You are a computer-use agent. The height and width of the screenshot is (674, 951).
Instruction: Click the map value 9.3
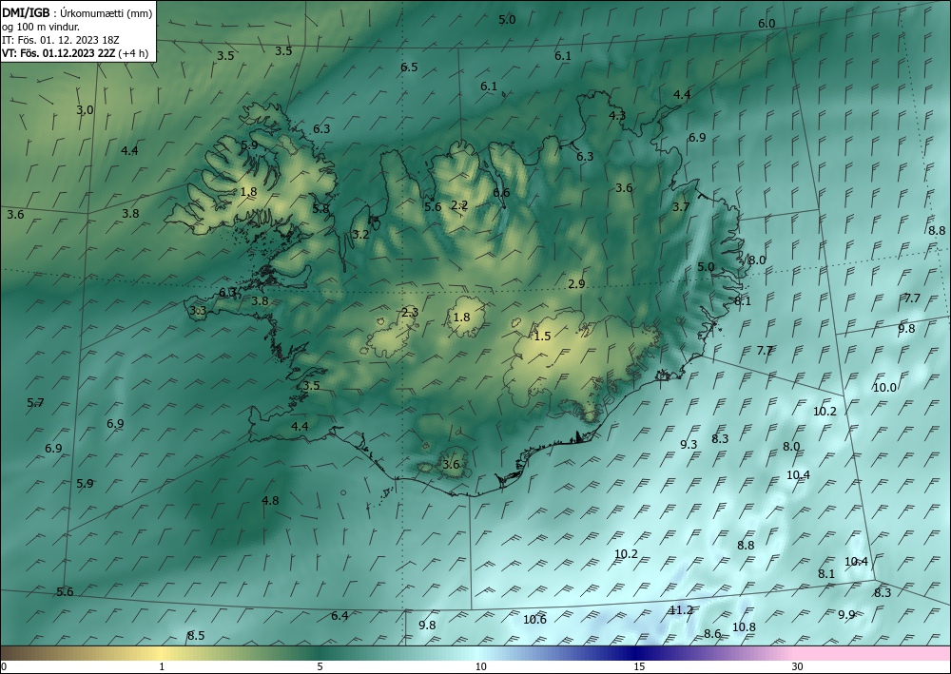[x=689, y=445]
